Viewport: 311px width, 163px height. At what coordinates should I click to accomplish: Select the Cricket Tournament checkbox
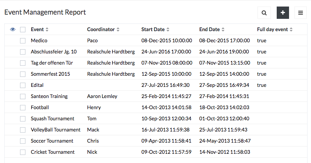[x=23, y=152]
